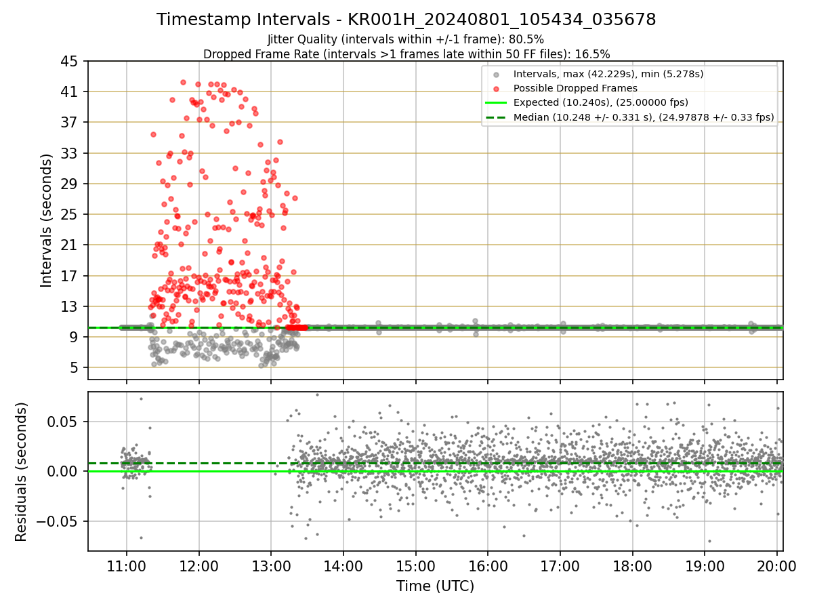Click the 45 tick on intervals axis
Viewport: 813px width, 610px height.
70,61
